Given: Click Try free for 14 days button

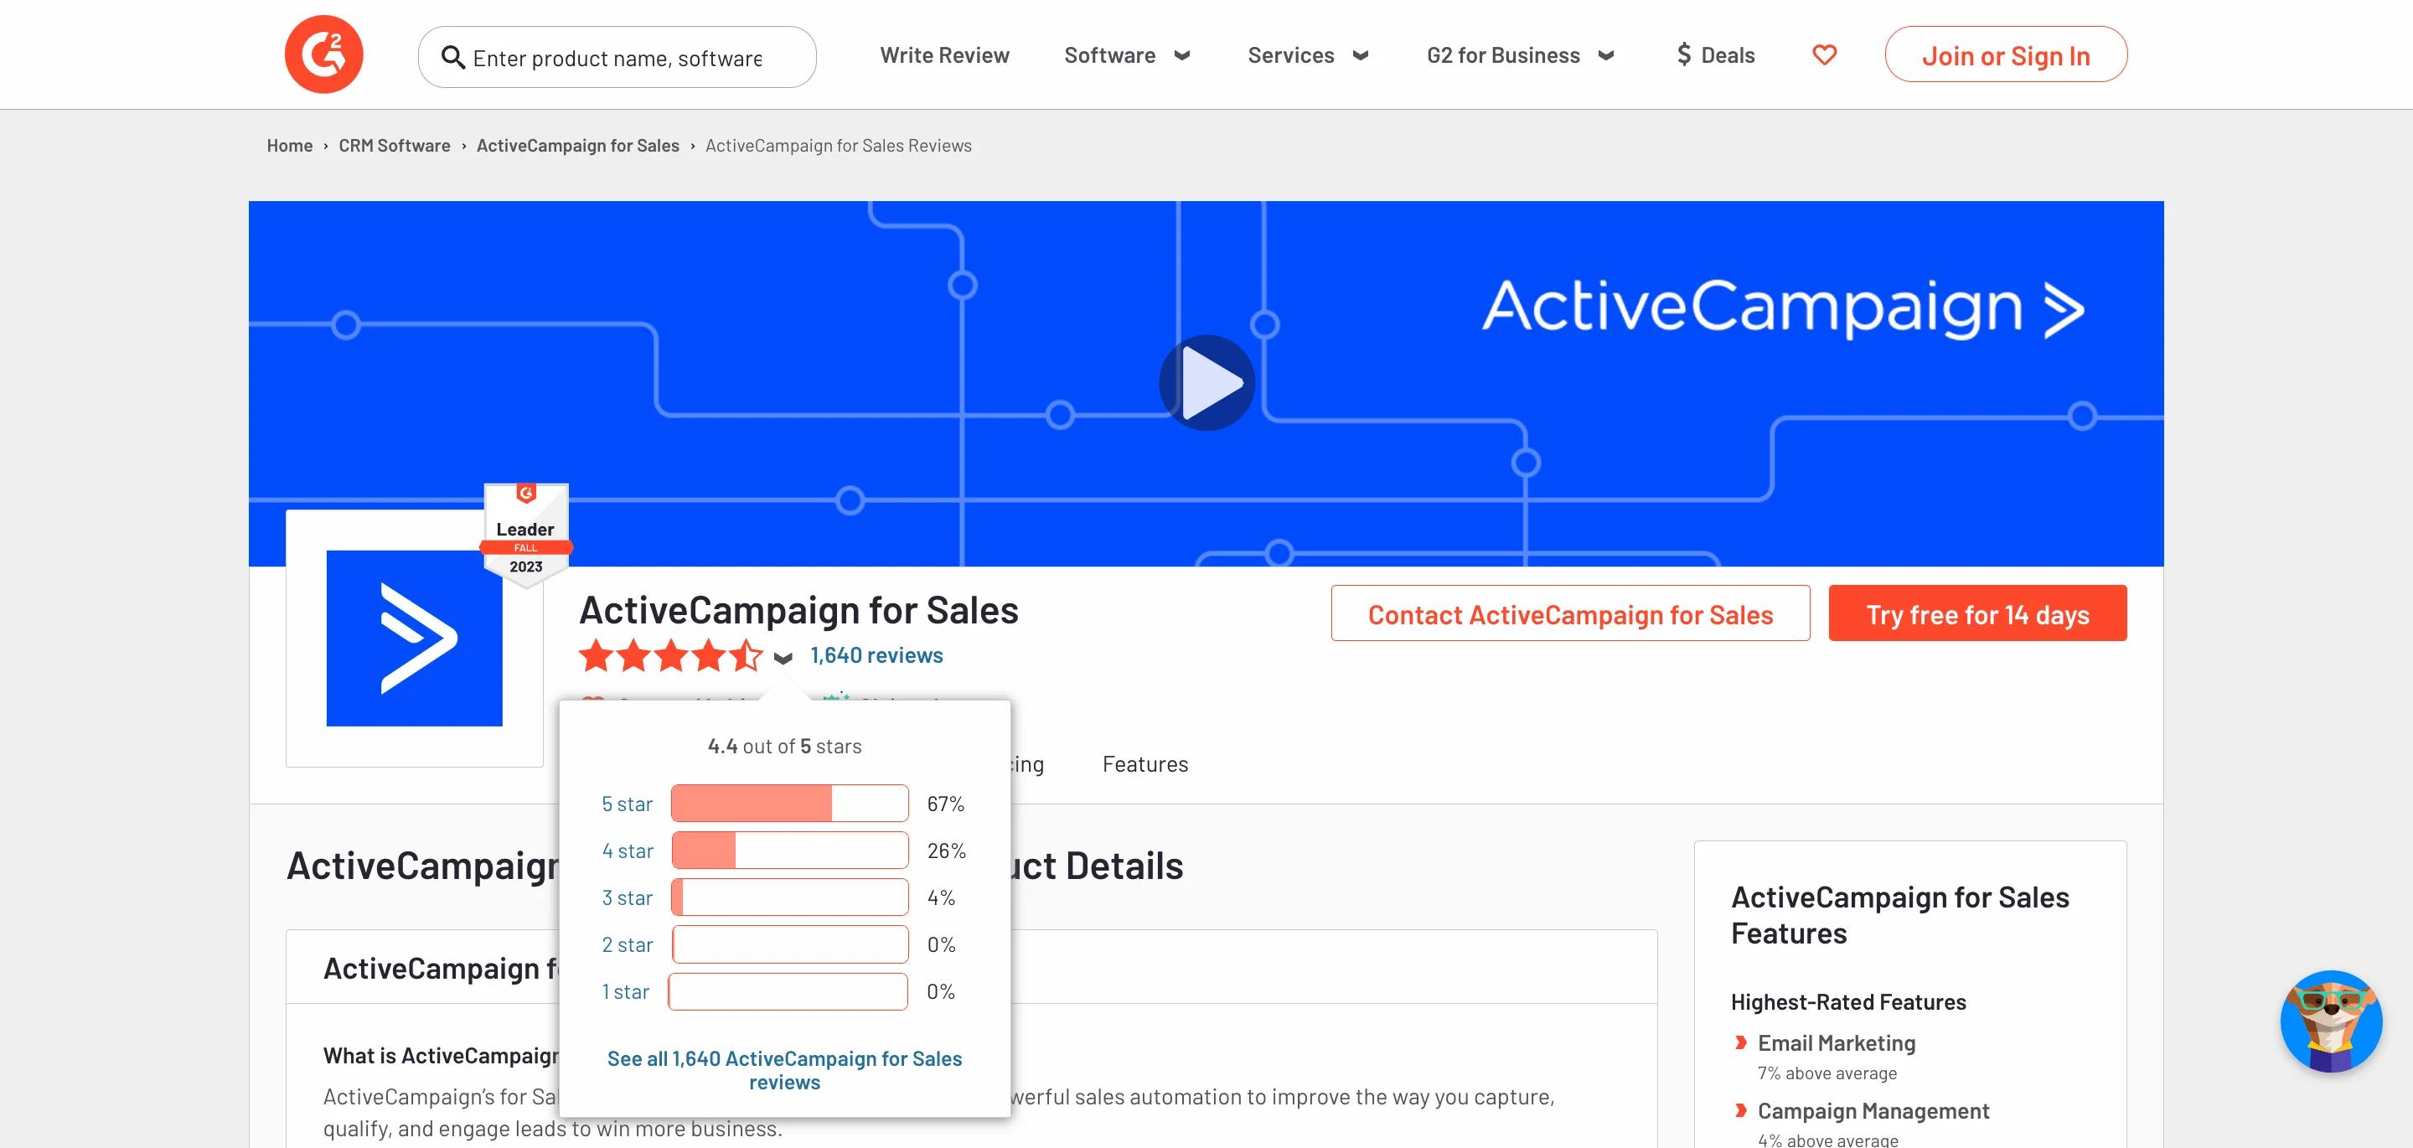Looking at the screenshot, I should (1977, 613).
